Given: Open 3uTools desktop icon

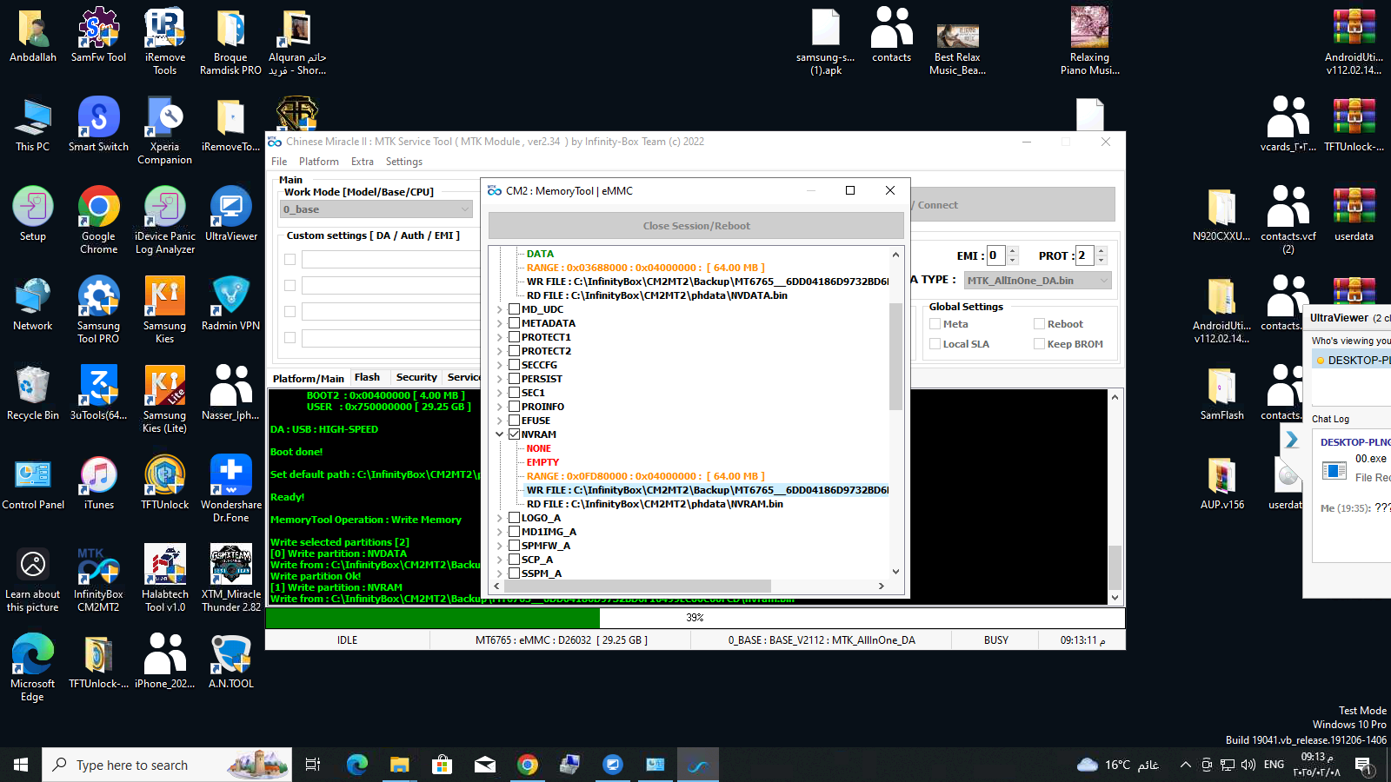Looking at the screenshot, I should pyautogui.click(x=98, y=393).
